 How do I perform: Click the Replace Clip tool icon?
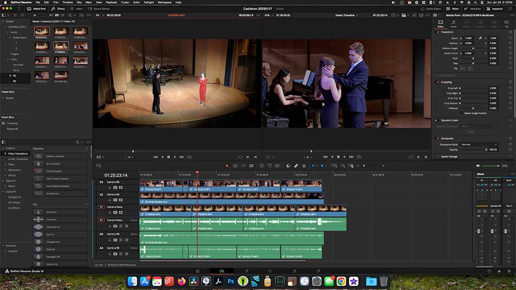tap(278, 166)
